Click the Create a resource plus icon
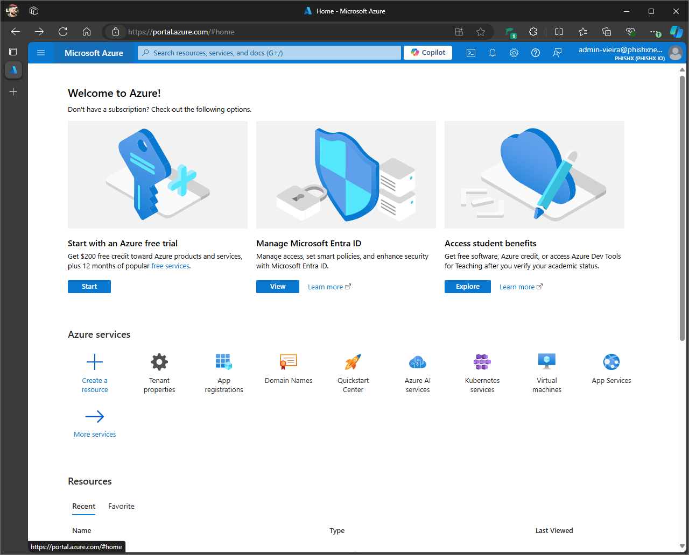This screenshot has width=689, height=555. (x=95, y=362)
